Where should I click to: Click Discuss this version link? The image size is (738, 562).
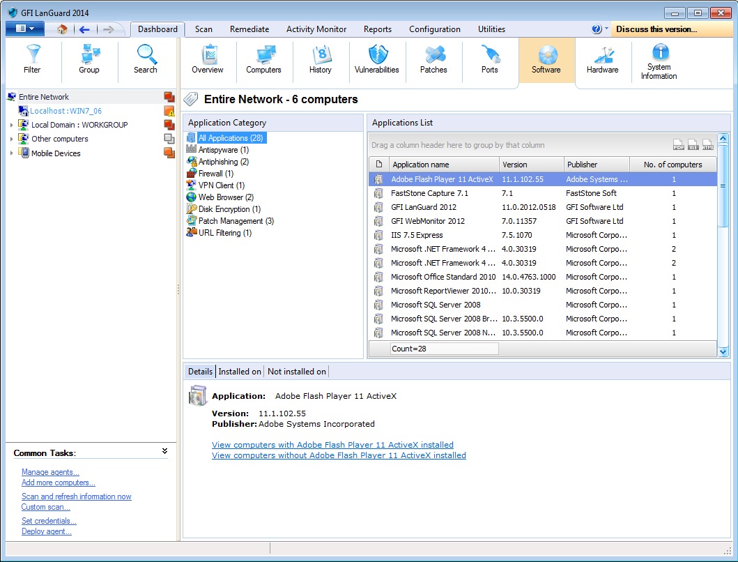[x=656, y=29]
